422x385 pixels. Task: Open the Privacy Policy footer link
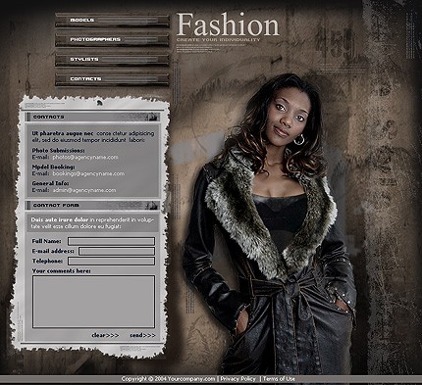click(237, 379)
